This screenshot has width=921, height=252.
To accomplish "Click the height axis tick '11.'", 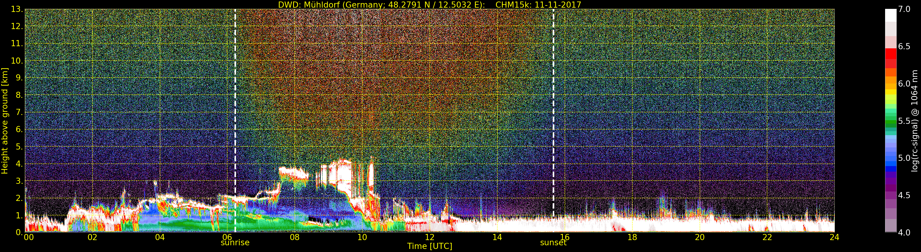I will click(17, 44).
